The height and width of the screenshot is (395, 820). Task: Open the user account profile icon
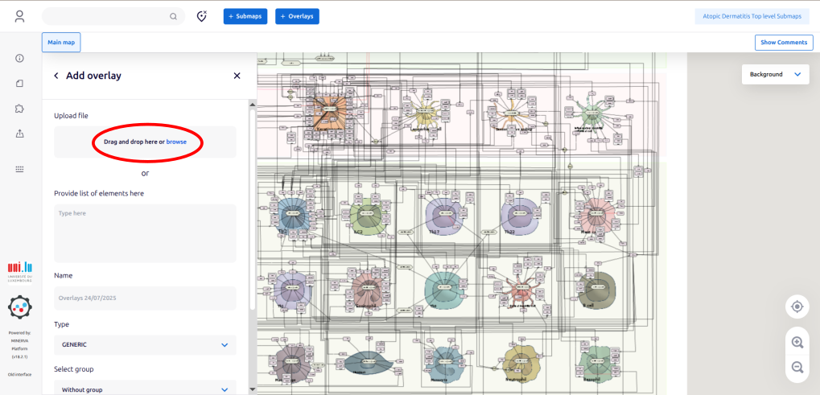click(19, 16)
